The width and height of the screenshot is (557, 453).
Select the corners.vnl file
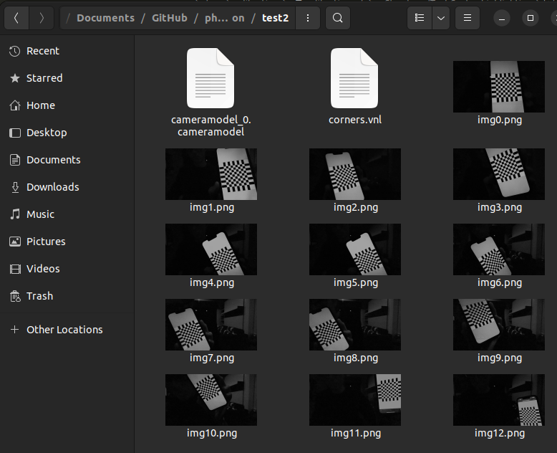(x=354, y=78)
